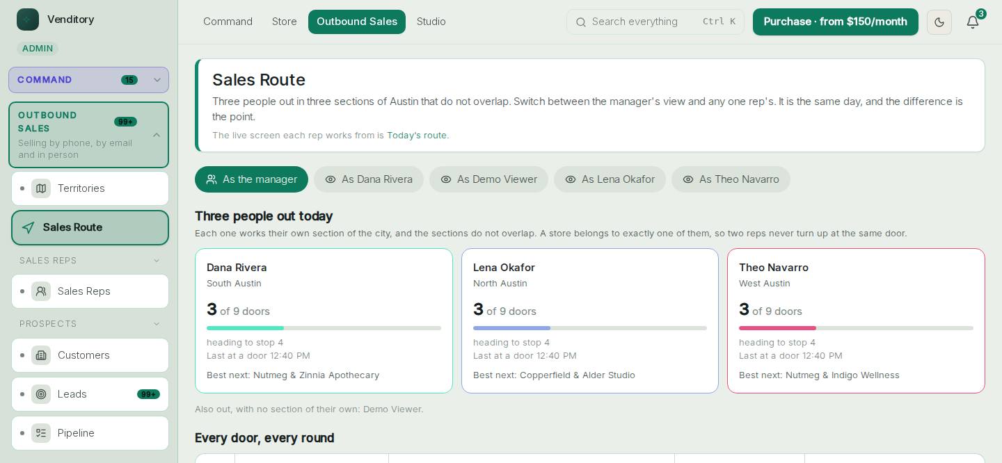Open the Store top tab
The image size is (1002, 463).
click(x=285, y=22)
